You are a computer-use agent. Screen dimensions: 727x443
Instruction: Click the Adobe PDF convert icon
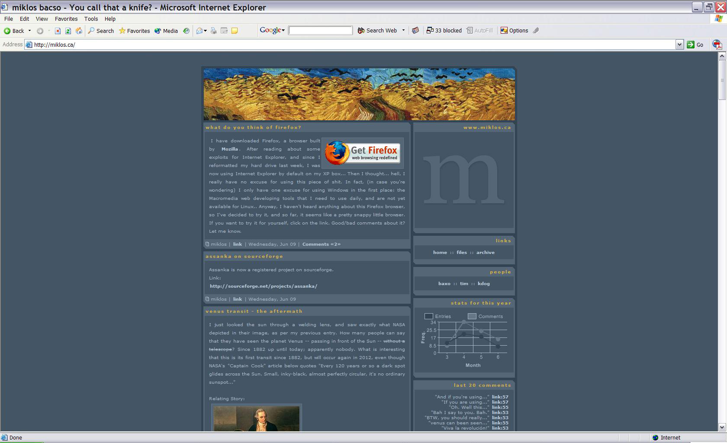pyautogui.click(x=717, y=45)
